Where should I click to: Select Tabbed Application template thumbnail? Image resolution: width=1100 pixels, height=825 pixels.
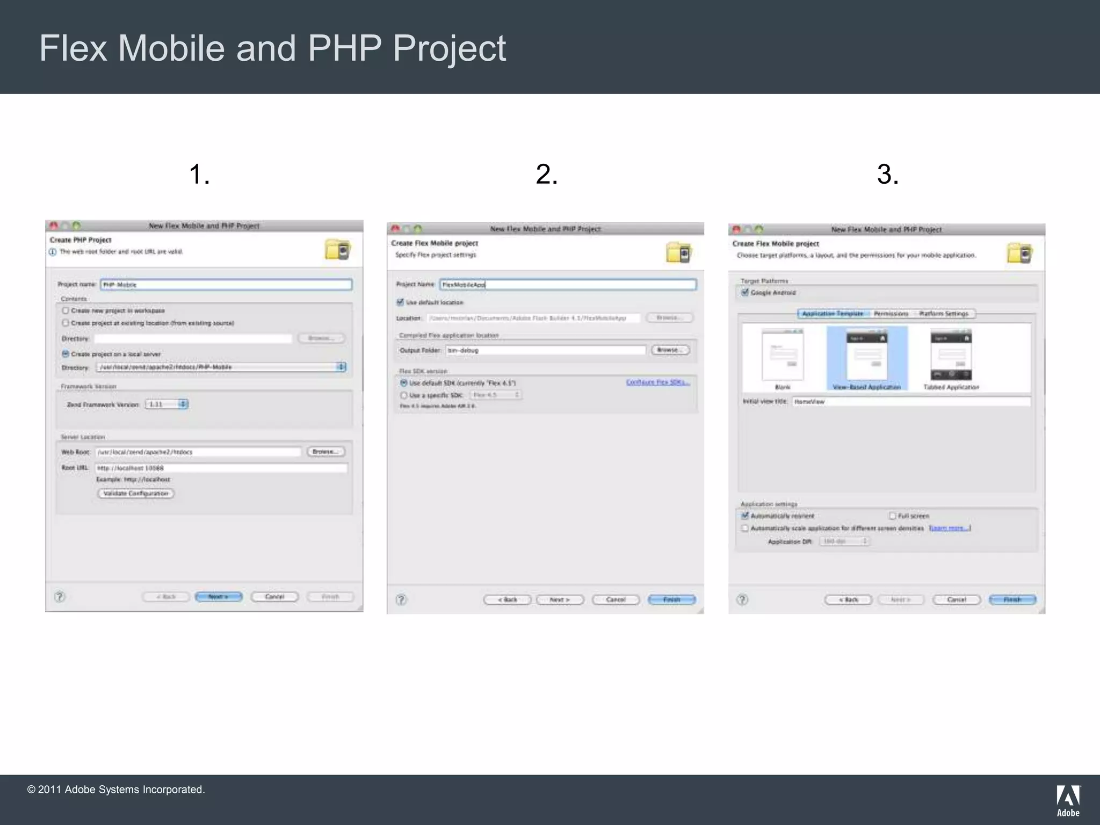pos(951,359)
